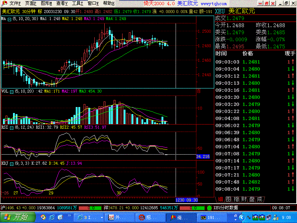
Task: Switch to the 成 trades tab
Action: pos(260,199)
